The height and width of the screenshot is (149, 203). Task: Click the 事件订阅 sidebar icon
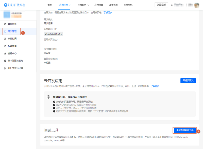pos(5,39)
